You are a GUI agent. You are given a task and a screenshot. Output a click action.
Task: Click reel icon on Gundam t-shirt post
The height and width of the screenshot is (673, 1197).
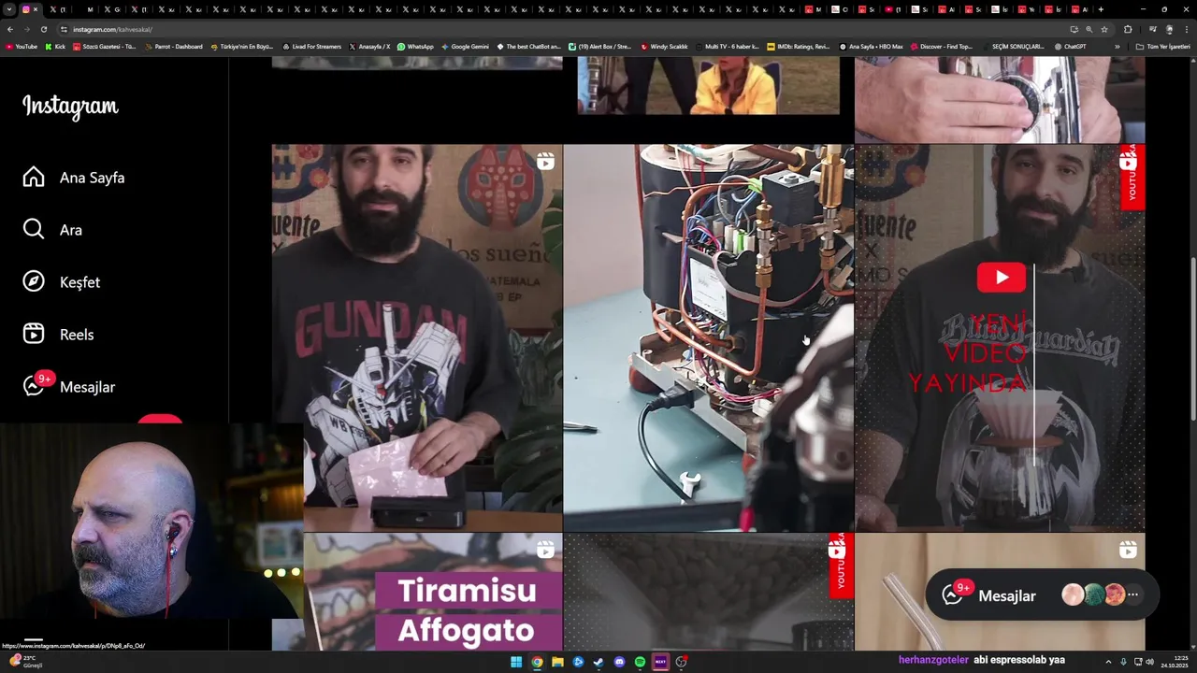click(x=545, y=162)
